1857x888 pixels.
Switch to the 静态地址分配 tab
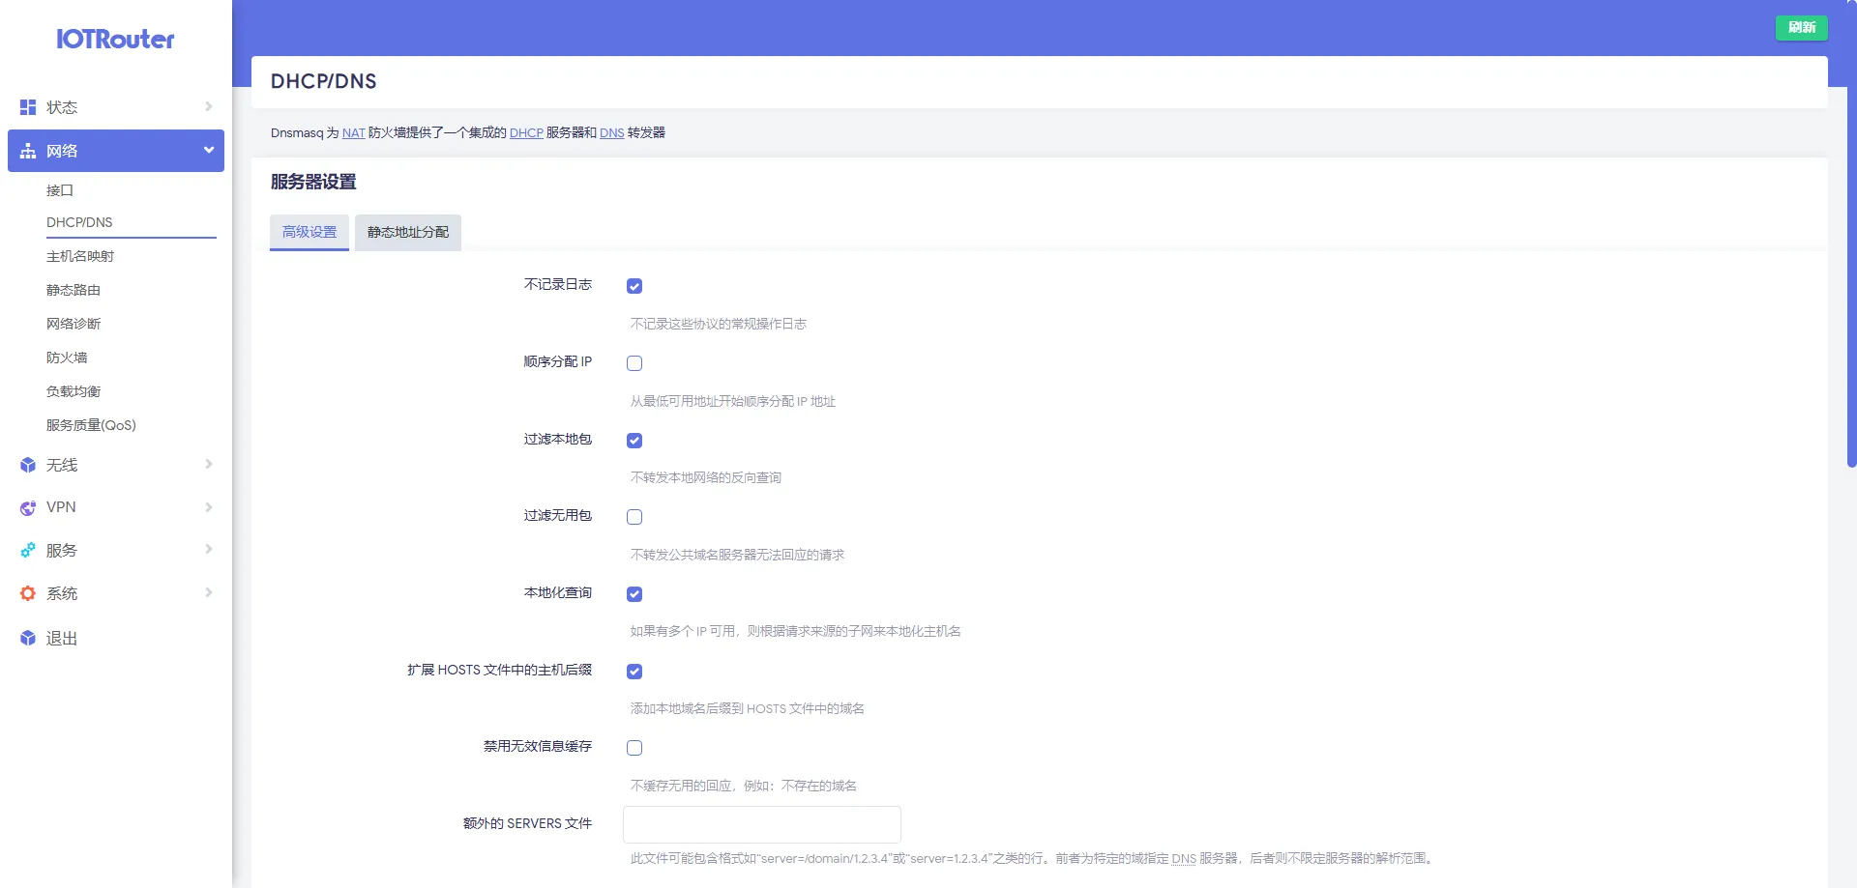(407, 232)
